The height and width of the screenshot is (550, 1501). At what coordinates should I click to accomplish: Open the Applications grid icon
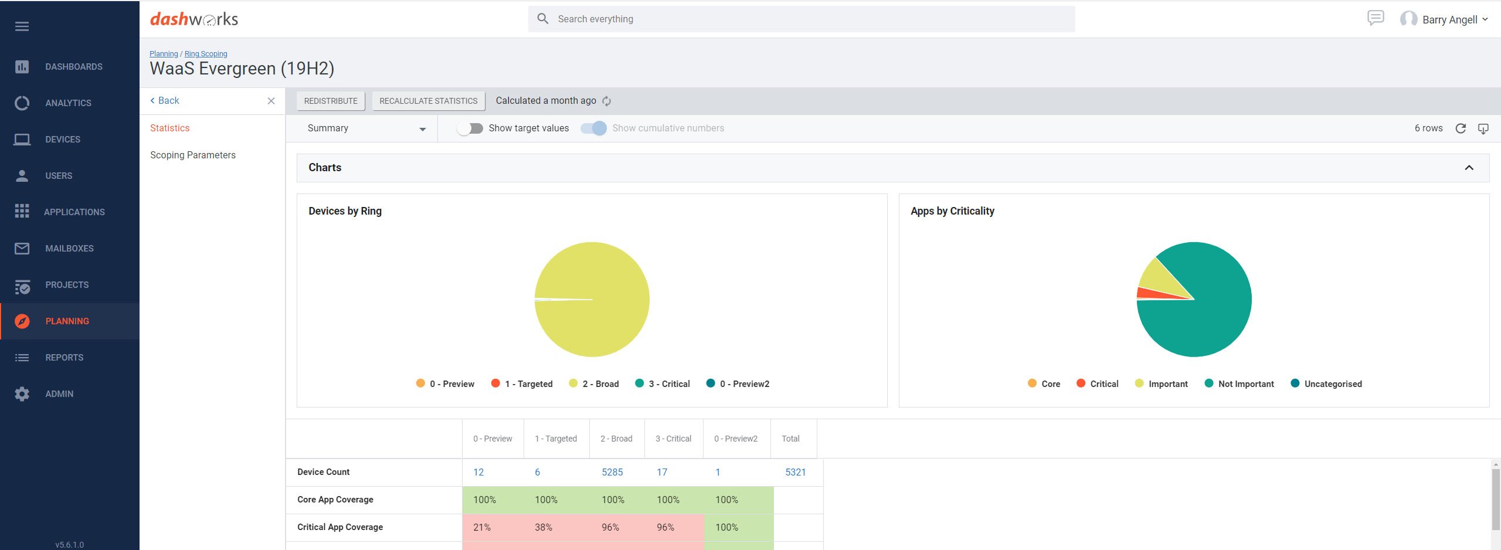[22, 212]
